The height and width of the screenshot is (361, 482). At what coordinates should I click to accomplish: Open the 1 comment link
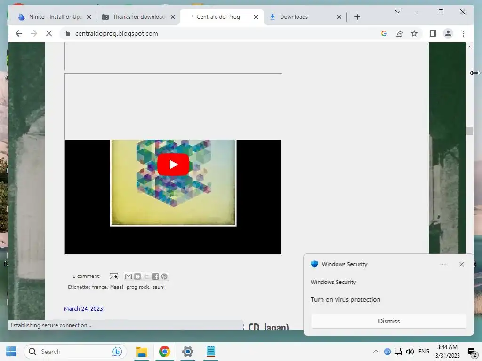(x=87, y=276)
